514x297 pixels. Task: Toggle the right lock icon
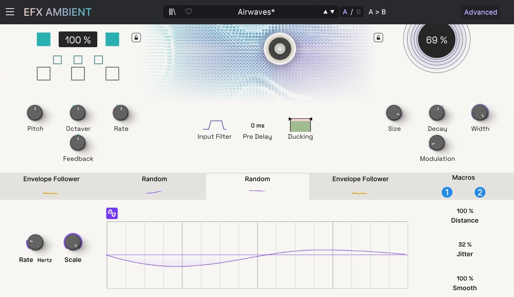pos(378,38)
